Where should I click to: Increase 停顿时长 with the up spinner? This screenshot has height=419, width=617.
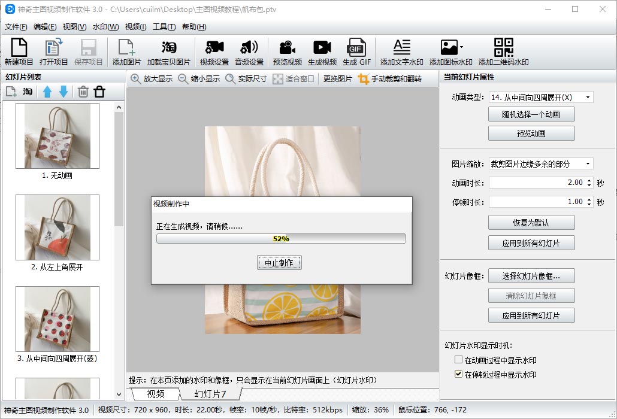pos(589,200)
